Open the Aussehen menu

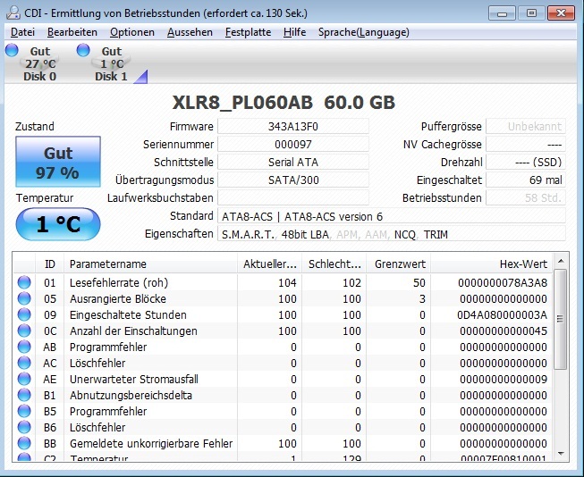pos(190,32)
